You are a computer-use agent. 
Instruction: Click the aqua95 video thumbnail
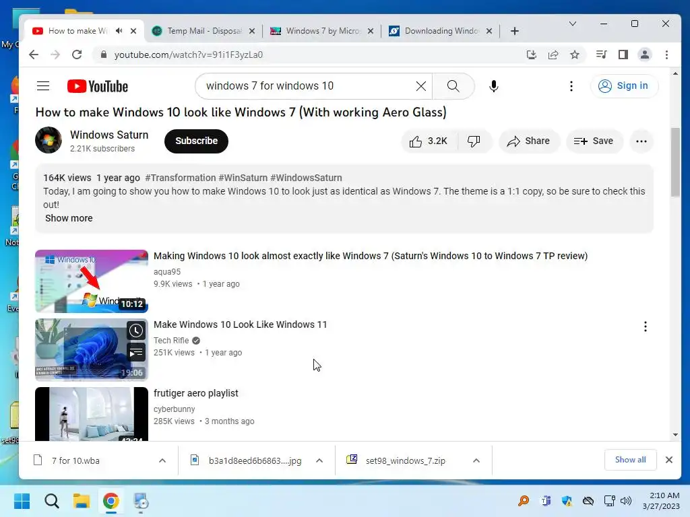(92, 281)
